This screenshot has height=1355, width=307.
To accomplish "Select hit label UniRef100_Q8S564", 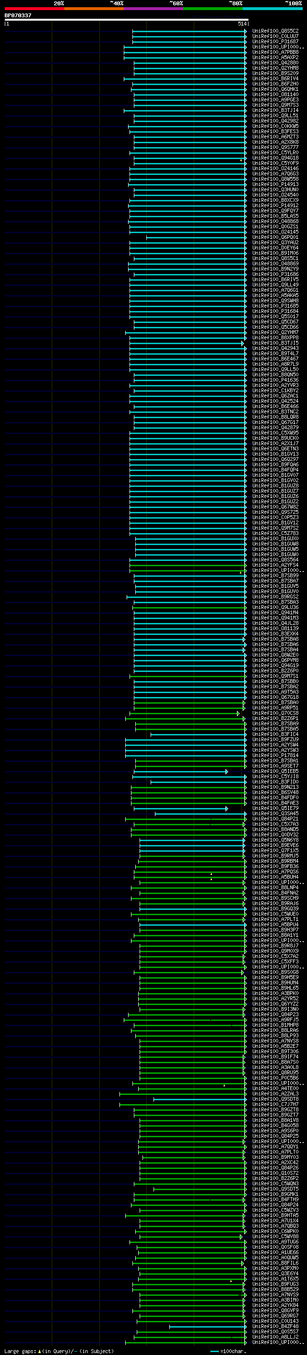I will pyautogui.click(x=275, y=559).
